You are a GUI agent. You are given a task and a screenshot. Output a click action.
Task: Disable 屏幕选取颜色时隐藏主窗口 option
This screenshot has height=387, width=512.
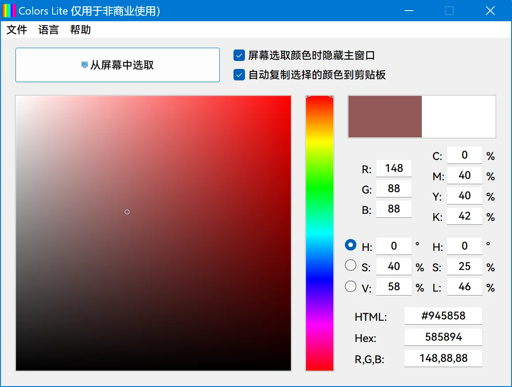[239, 55]
